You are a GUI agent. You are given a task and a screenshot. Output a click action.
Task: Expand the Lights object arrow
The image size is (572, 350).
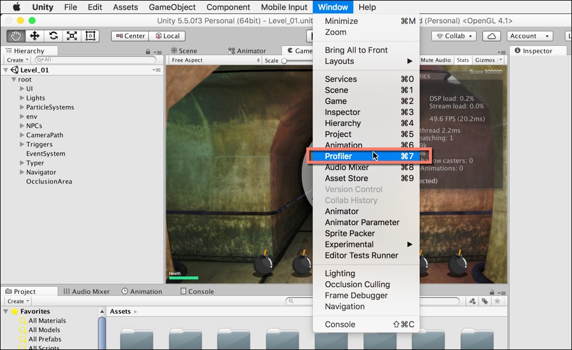pos(22,98)
